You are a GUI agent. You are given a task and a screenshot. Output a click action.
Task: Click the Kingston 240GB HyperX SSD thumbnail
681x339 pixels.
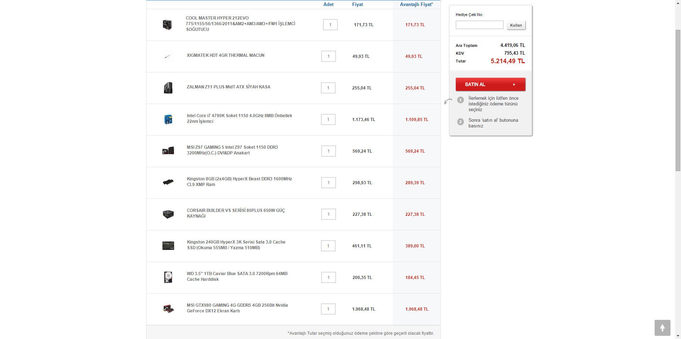[168, 246]
